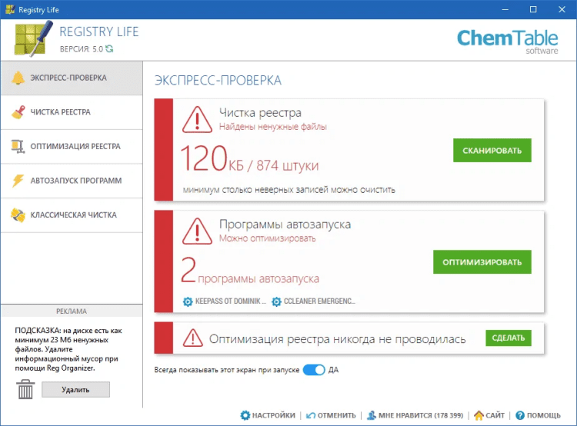Click the green Сканировать button

point(492,150)
